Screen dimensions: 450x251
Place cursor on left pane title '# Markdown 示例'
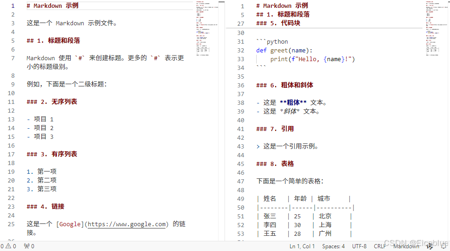(x=52, y=6)
